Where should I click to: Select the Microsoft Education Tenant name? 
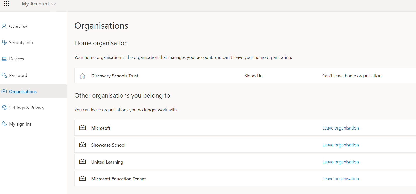119,179
